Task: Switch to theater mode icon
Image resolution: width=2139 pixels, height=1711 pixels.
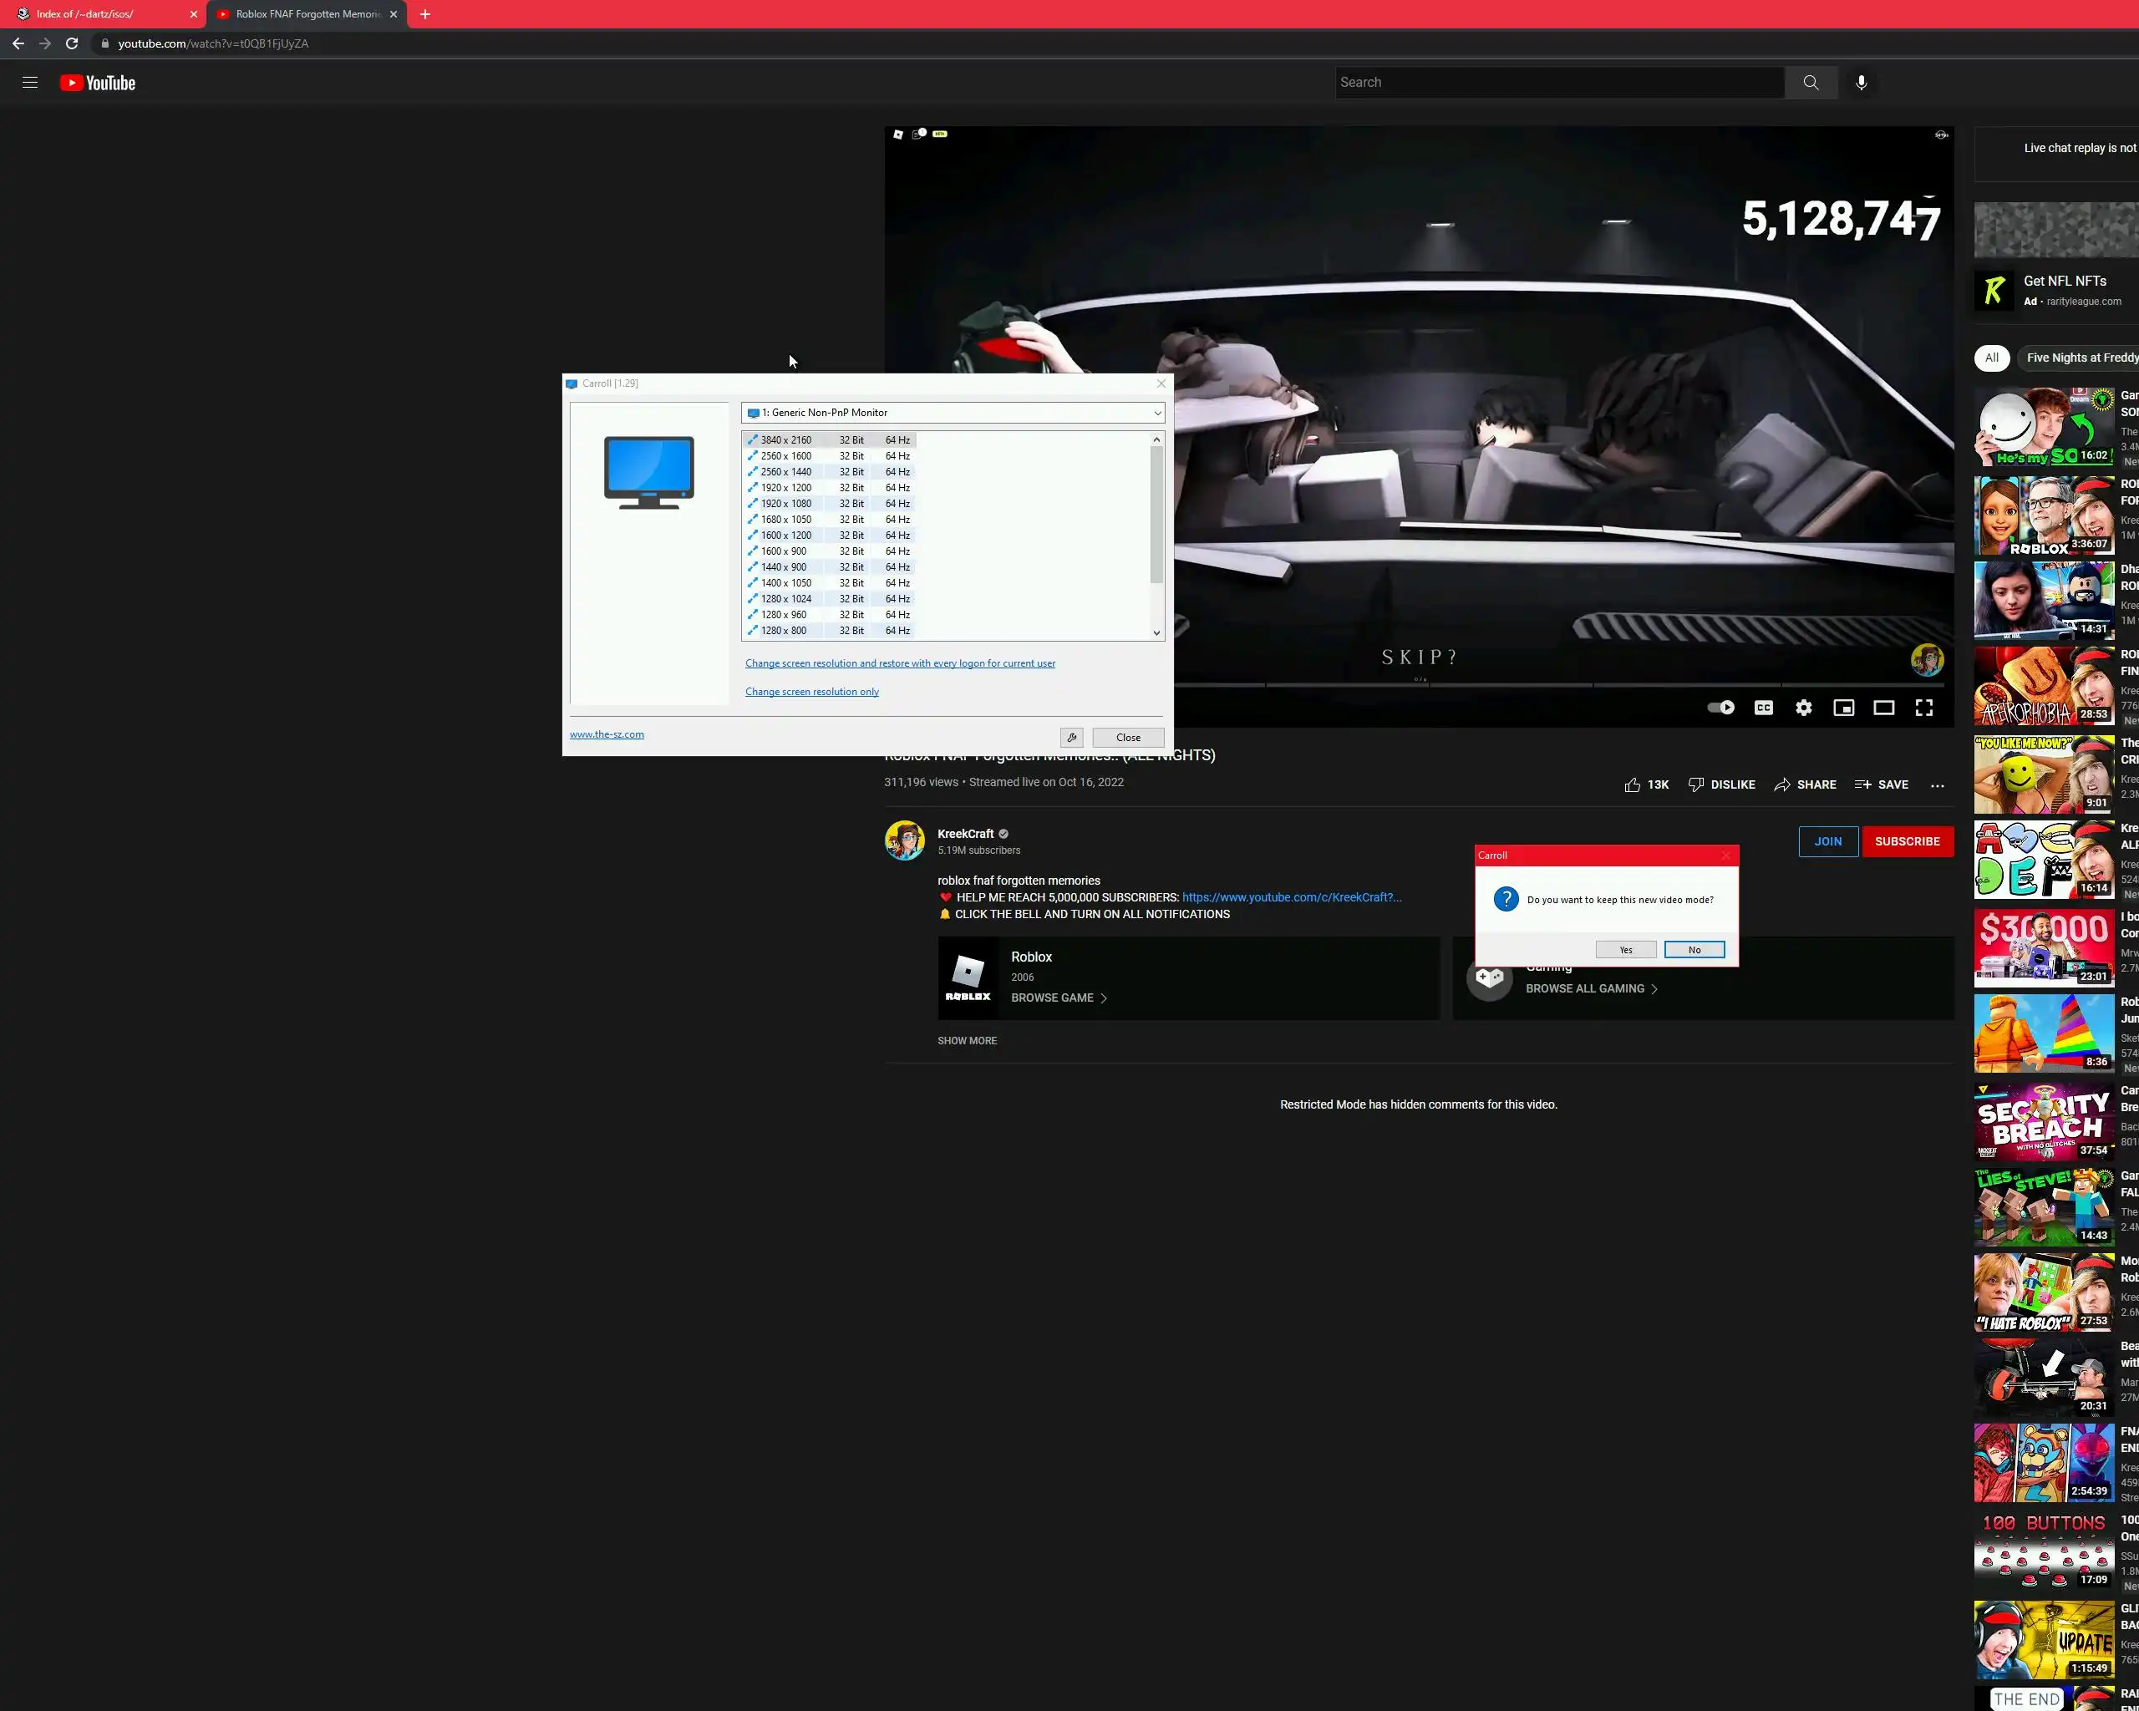Action: [x=1883, y=708]
